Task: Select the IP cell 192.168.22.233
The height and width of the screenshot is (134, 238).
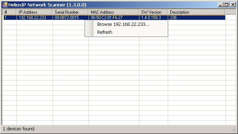Action: click(x=35, y=18)
